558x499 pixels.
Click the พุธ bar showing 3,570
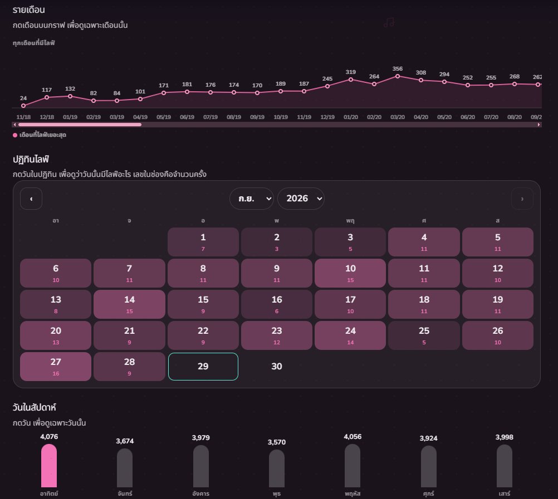click(x=277, y=468)
